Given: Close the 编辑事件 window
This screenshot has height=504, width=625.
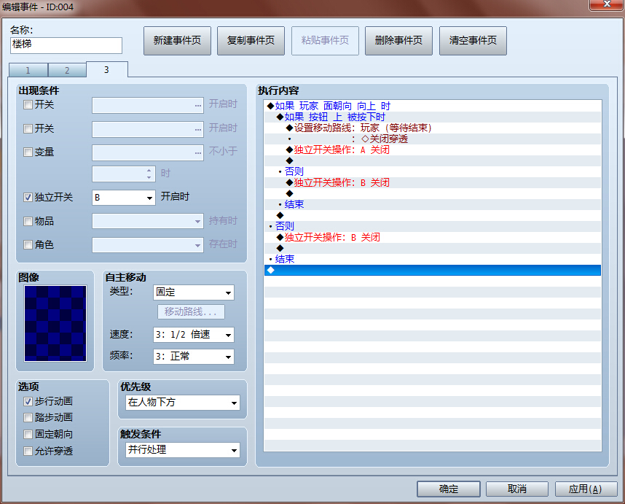Looking at the screenshot, I should [x=607, y=4].
